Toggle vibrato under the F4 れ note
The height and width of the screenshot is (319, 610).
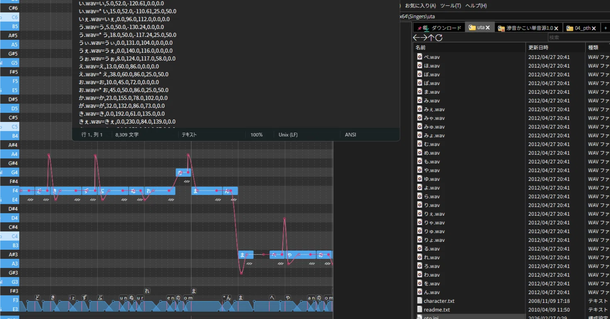point(171,200)
